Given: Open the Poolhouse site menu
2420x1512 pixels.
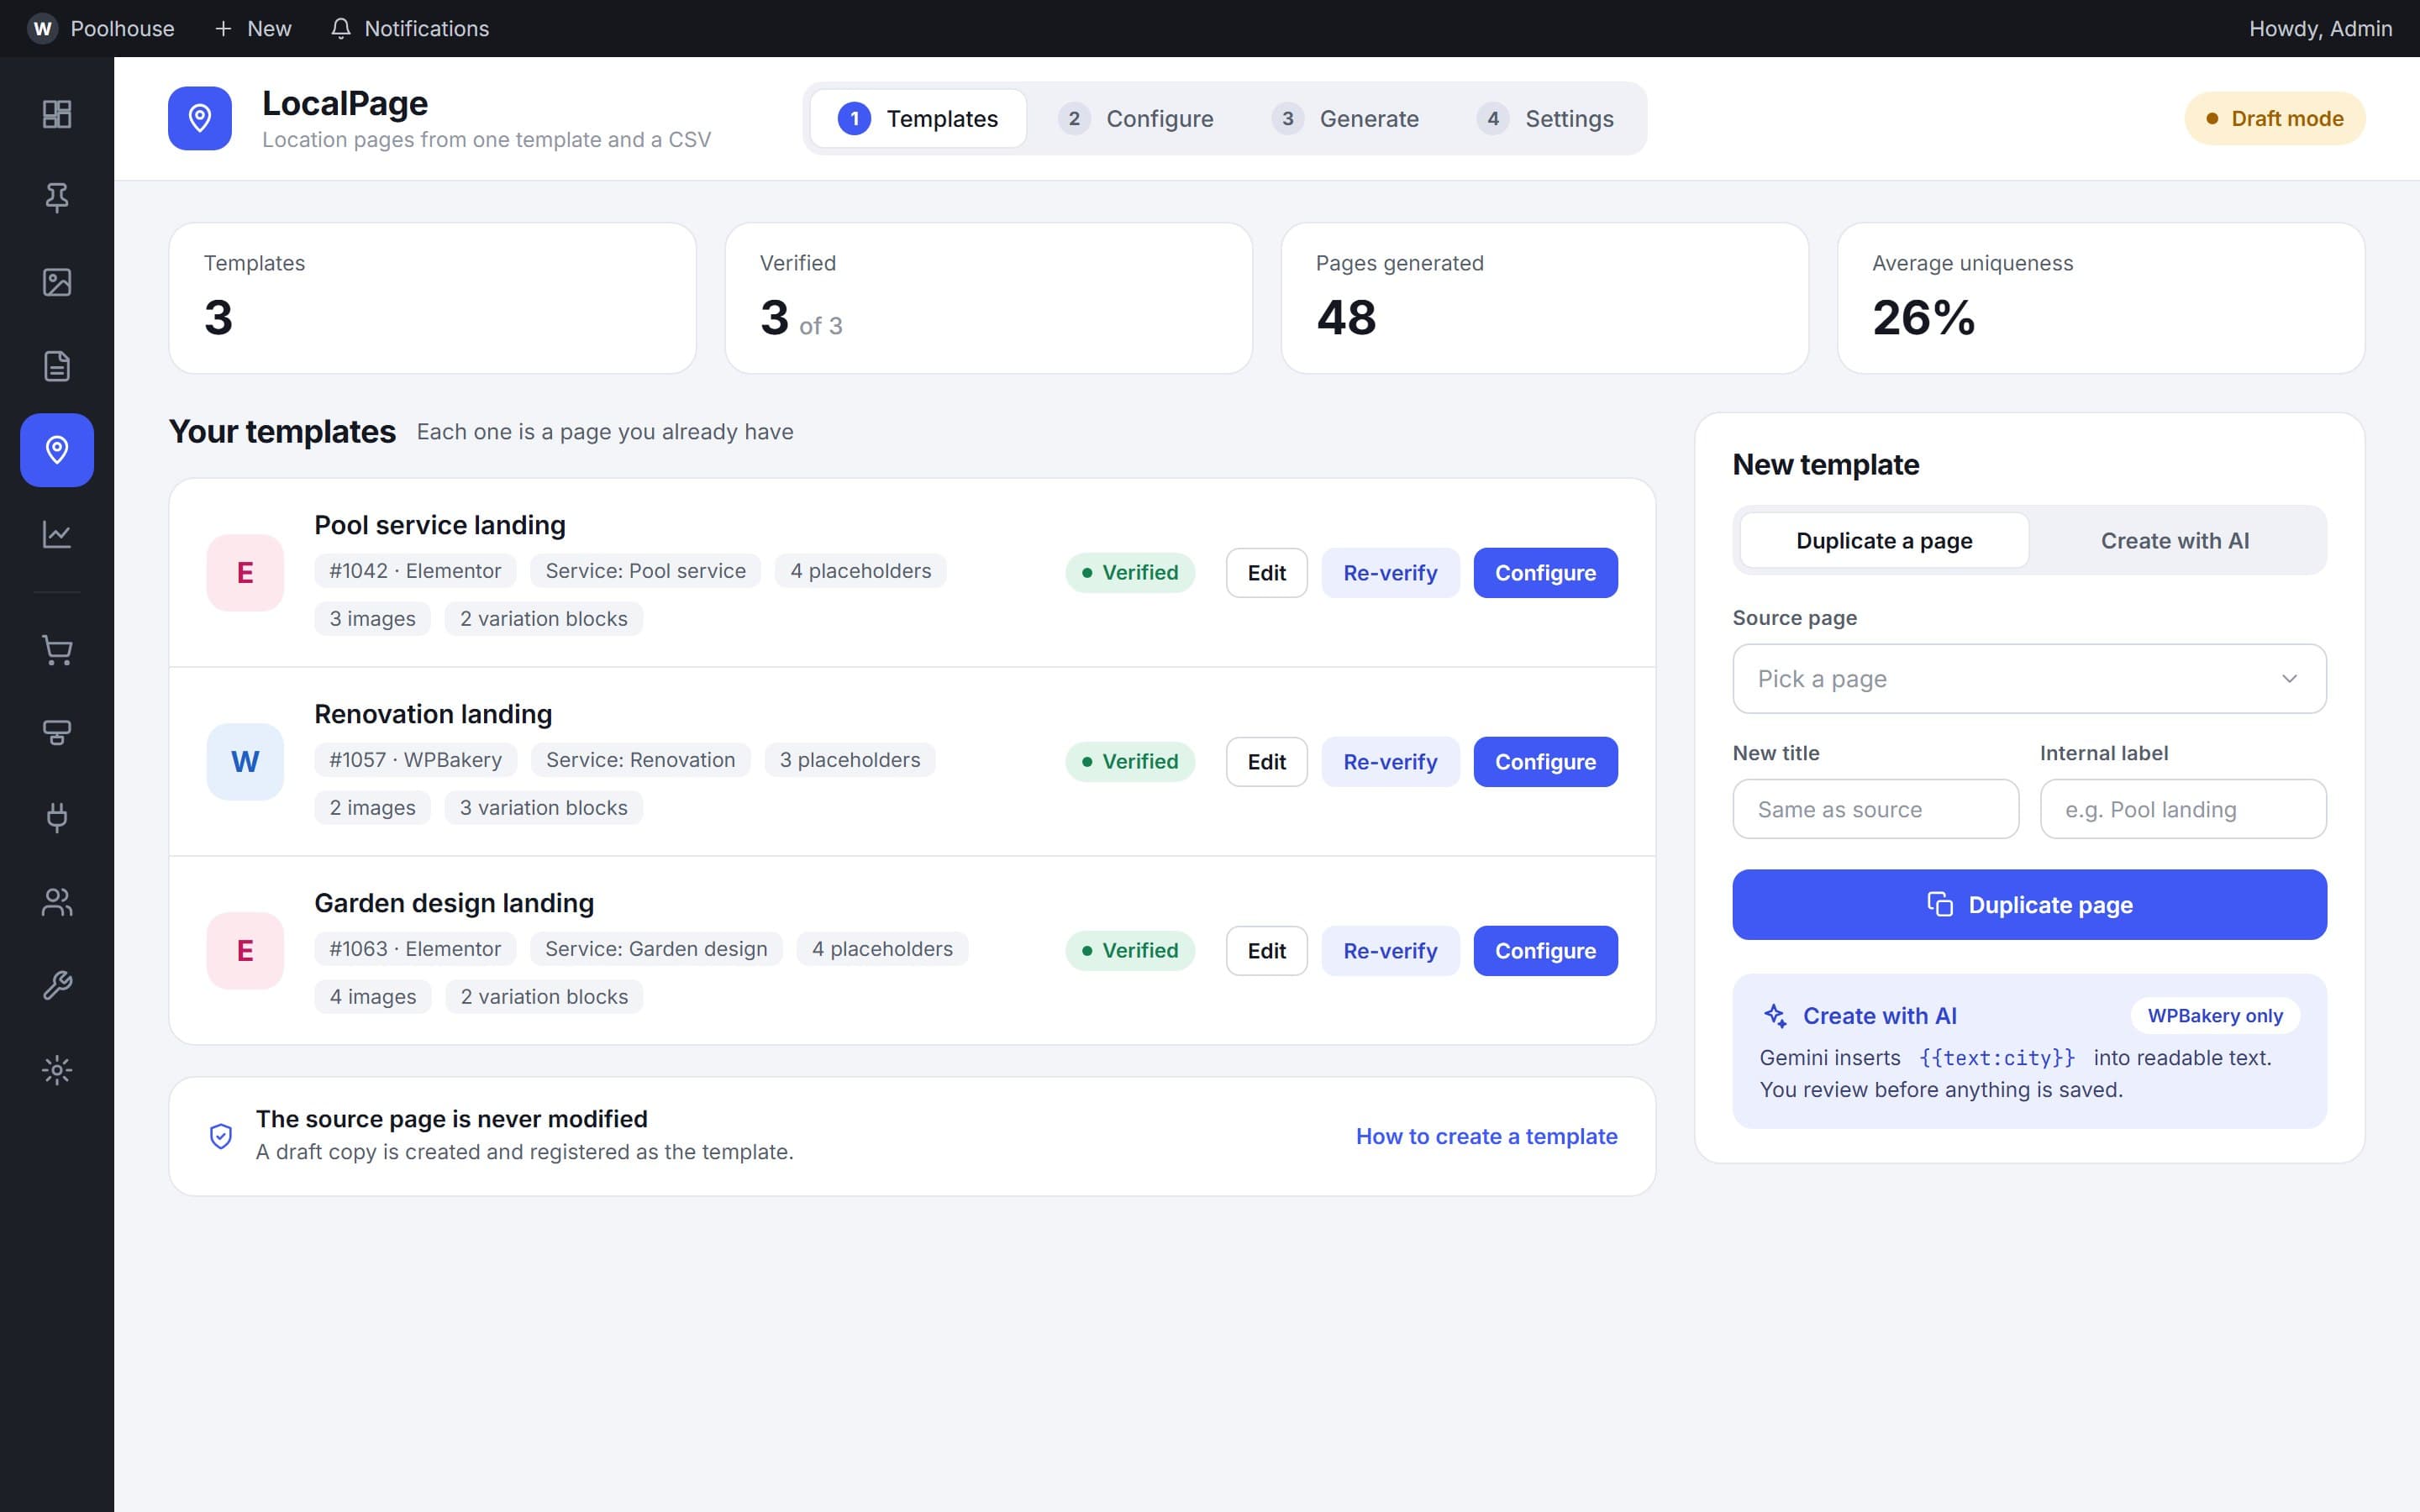Looking at the screenshot, I should coord(101,28).
